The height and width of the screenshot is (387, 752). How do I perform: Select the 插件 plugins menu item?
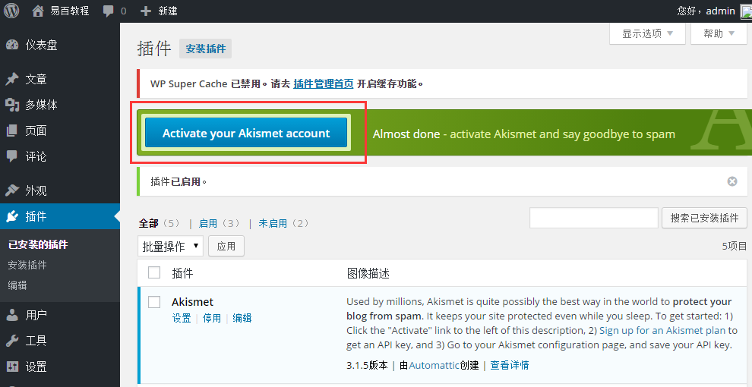pyautogui.click(x=60, y=216)
